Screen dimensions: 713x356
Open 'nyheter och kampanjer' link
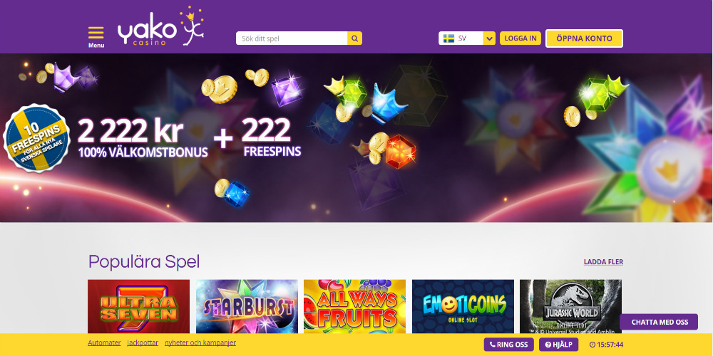pyautogui.click(x=200, y=343)
